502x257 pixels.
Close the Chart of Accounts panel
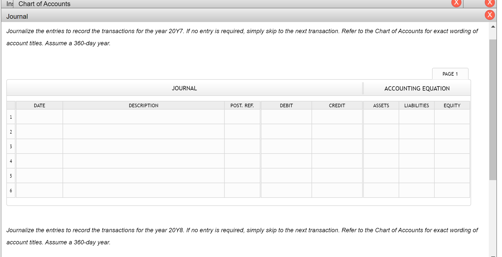(x=456, y=3)
